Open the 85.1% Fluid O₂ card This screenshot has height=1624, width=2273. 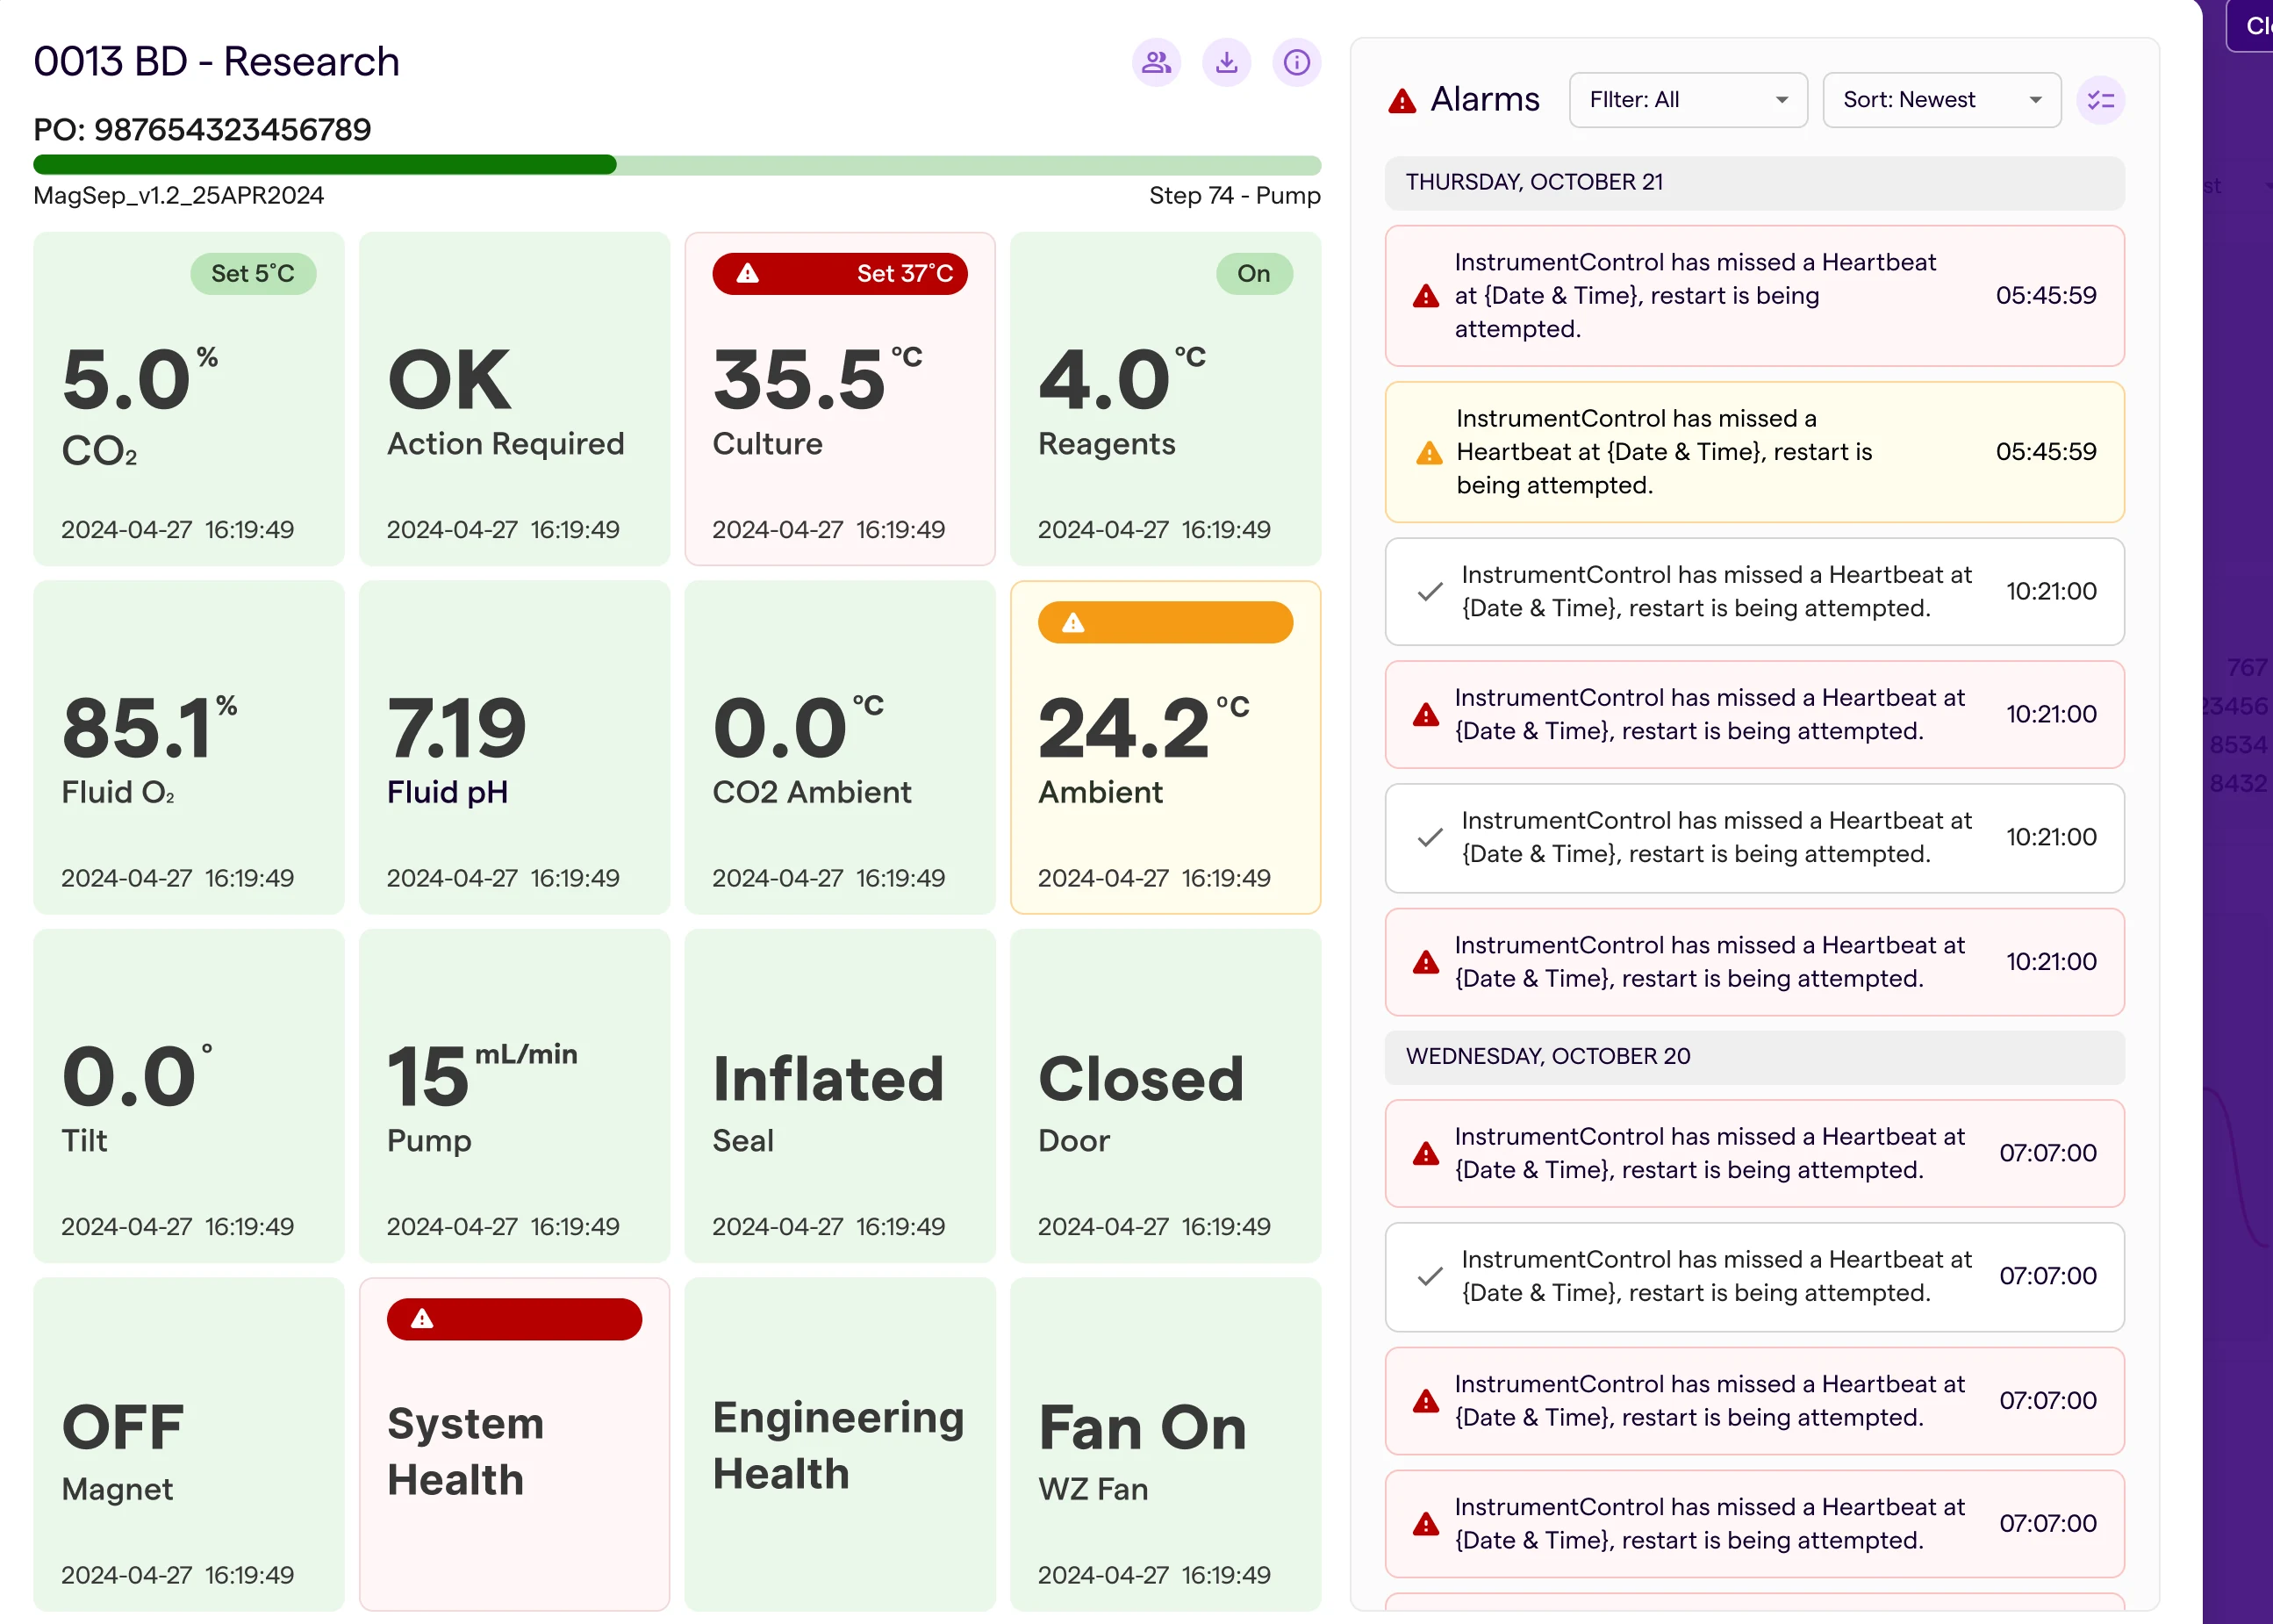tap(189, 747)
